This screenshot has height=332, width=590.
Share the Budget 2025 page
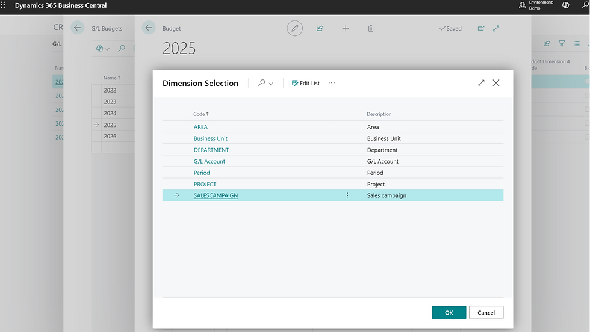[320, 28]
